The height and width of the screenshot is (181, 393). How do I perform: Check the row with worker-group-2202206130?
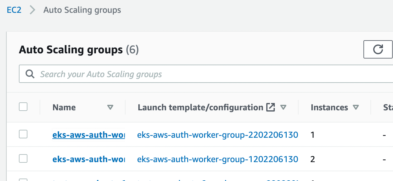click(23, 134)
